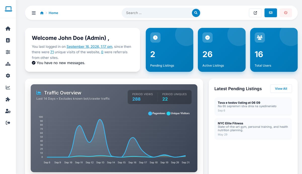Open the listings contact-book sidebar icon
Screen dimensions: 302x174
click(x=8, y=40)
